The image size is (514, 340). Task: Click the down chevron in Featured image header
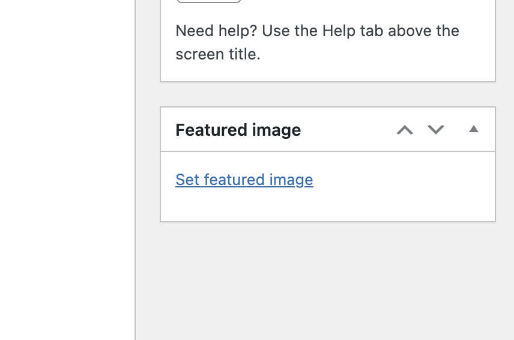pyautogui.click(x=436, y=130)
